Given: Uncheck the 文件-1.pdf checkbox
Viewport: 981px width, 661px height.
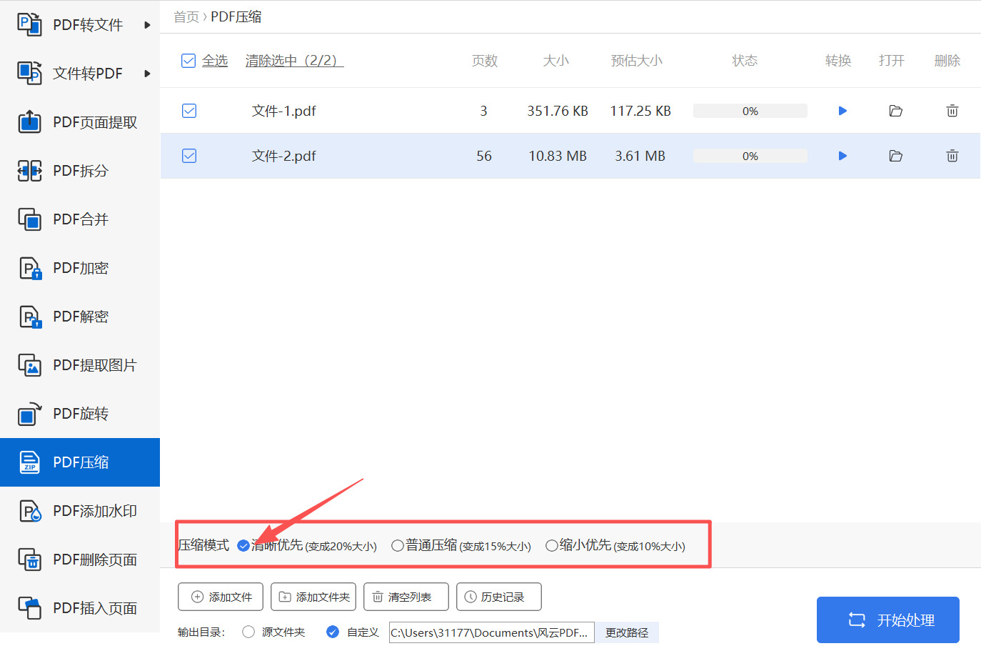Looking at the screenshot, I should (188, 111).
